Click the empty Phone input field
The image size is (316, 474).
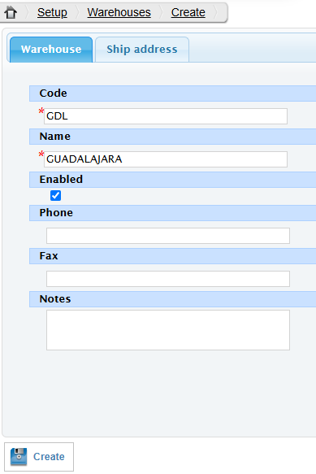(x=168, y=236)
